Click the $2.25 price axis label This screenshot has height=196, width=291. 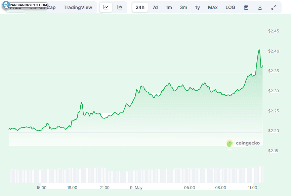[274, 111]
